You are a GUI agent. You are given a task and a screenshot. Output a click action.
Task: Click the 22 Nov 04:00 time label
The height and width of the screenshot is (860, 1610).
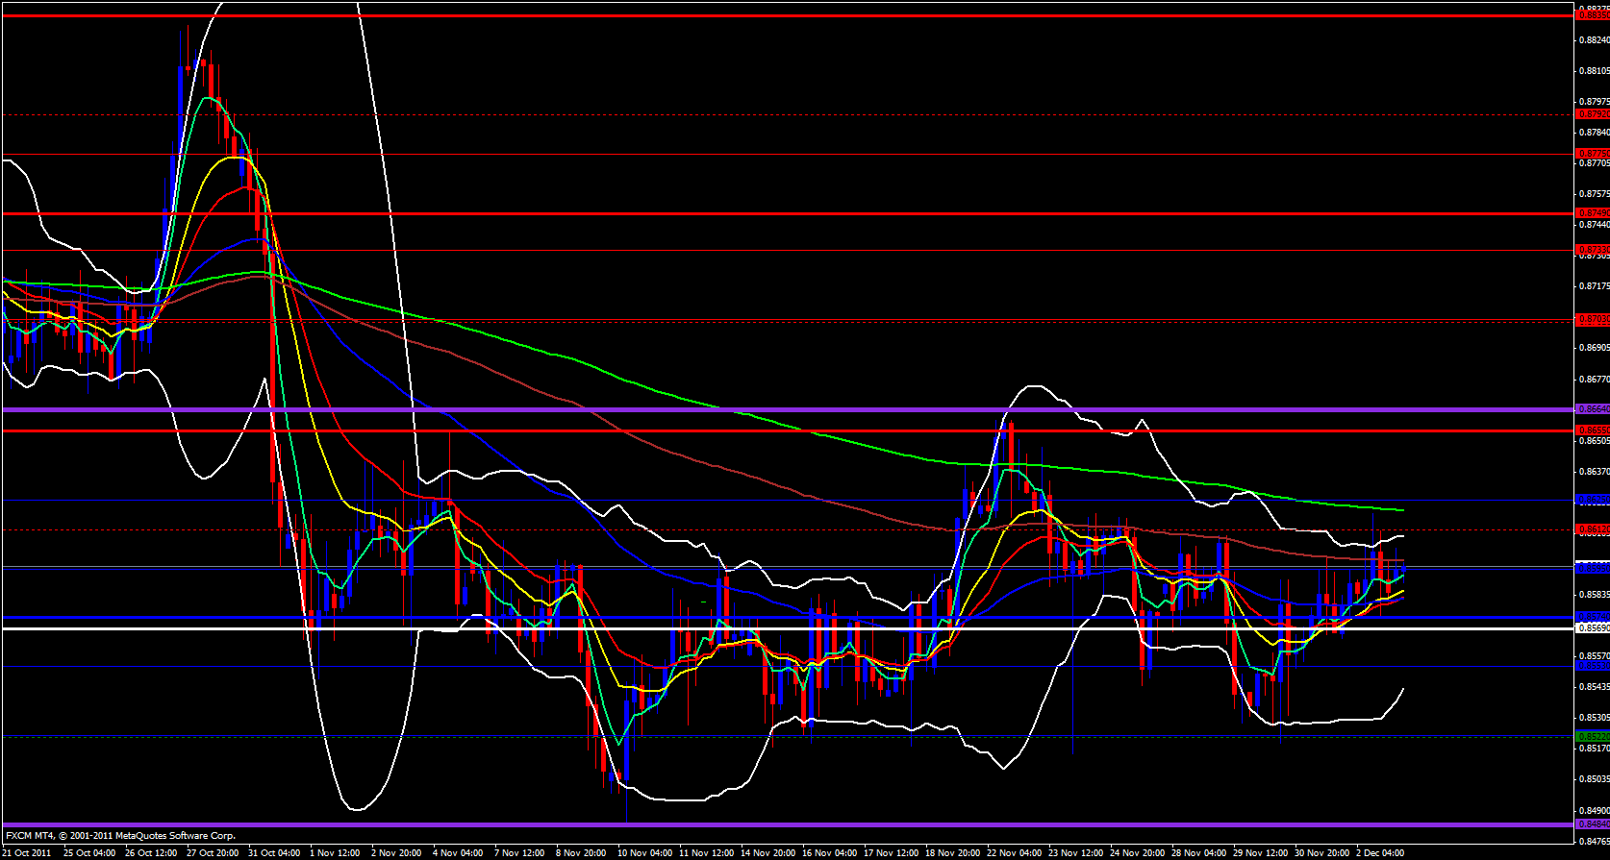click(x=1014, y=852)
